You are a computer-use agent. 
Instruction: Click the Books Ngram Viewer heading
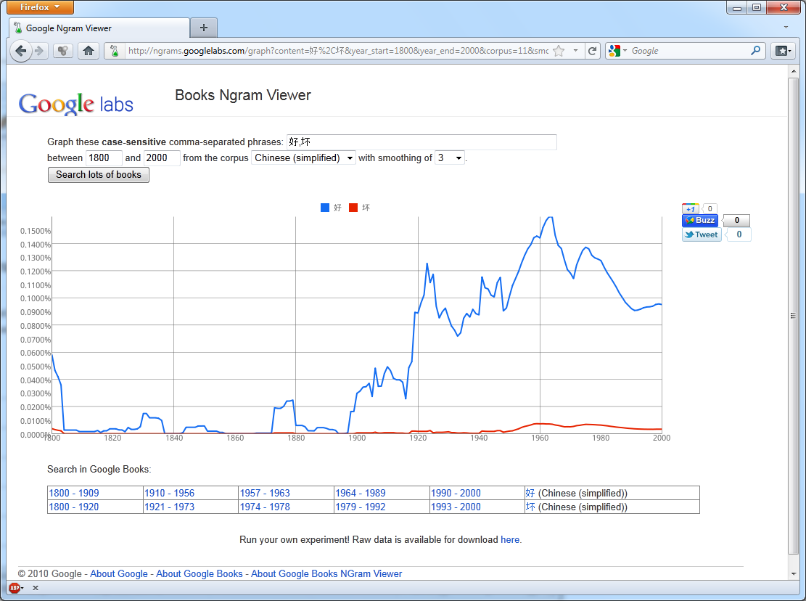tap(242, 95)
